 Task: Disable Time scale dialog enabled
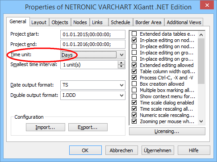134,103
